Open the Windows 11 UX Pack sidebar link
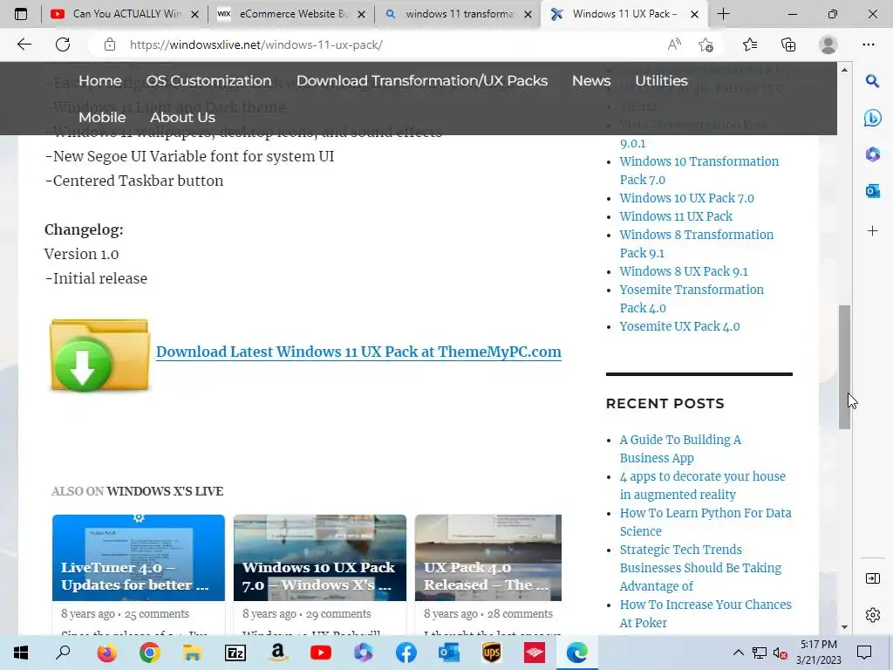Screen dimensions: 893x670 [x=676, y=216]
